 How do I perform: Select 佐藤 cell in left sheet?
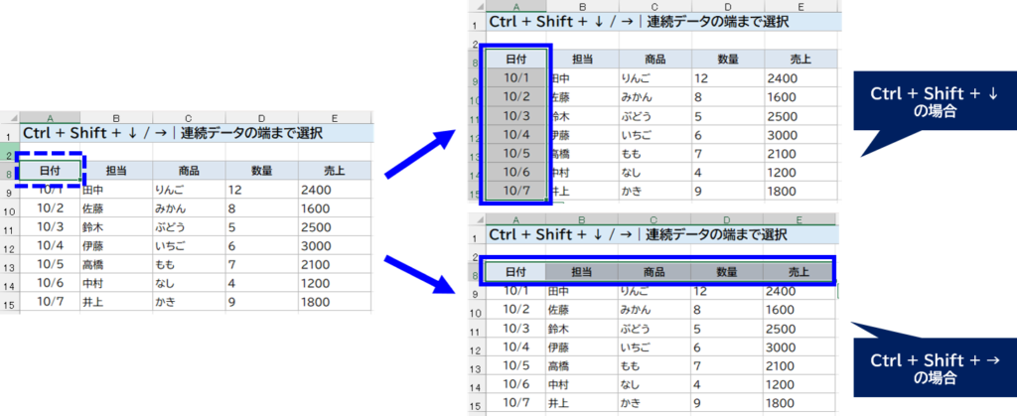(117, 208)
